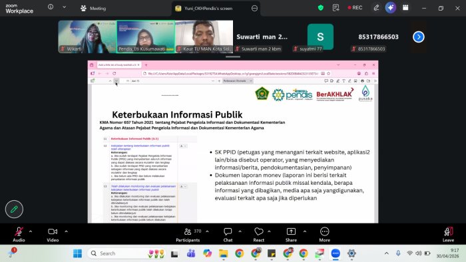Click the REC recording indicator
The image size is (466, 262).
[x=355, y=8]
